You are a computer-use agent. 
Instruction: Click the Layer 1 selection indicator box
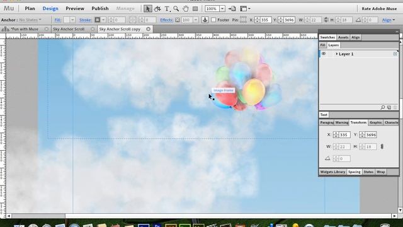click(395, 54)
